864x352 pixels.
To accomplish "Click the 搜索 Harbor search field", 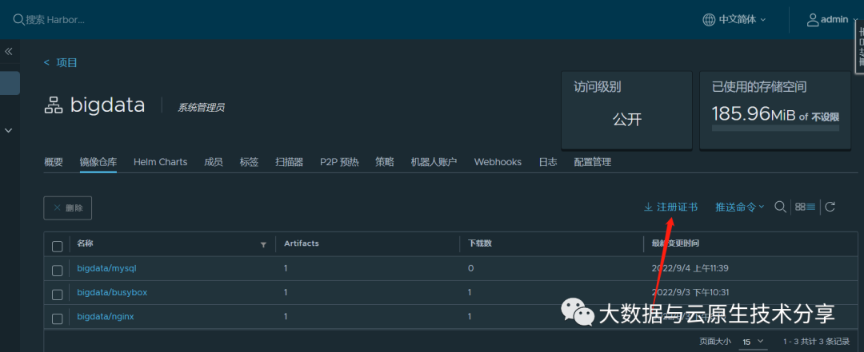I will click(x=55, y=20).
